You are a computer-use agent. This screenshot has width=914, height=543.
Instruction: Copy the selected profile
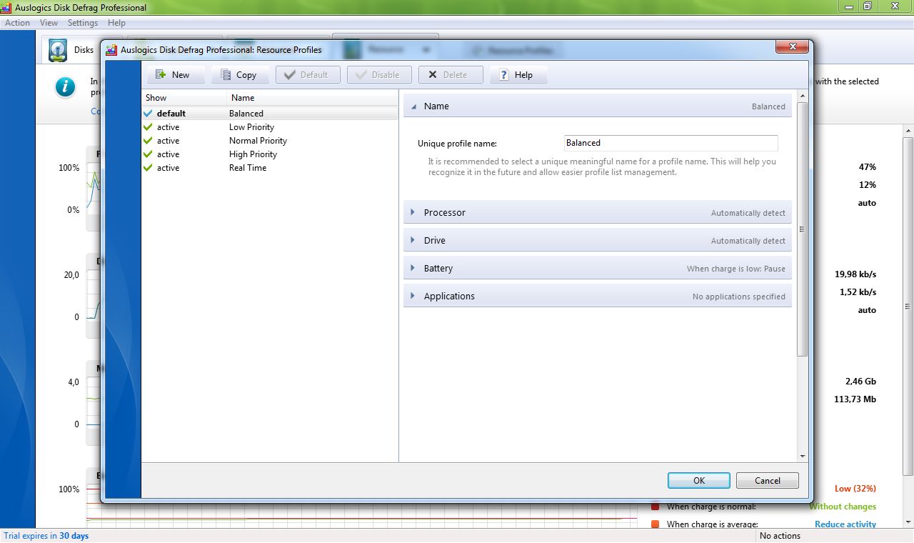pyautogui.click(x=240, y=74)
